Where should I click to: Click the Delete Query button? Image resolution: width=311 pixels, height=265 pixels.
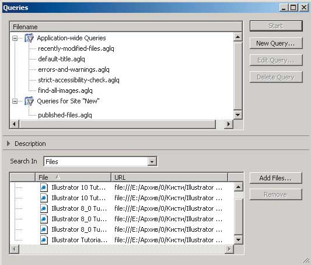[276, 77]
